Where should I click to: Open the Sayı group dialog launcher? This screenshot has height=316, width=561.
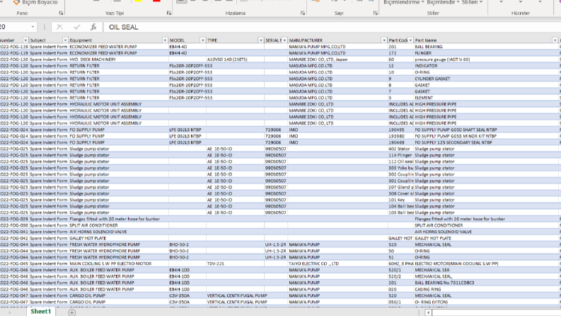376,13
